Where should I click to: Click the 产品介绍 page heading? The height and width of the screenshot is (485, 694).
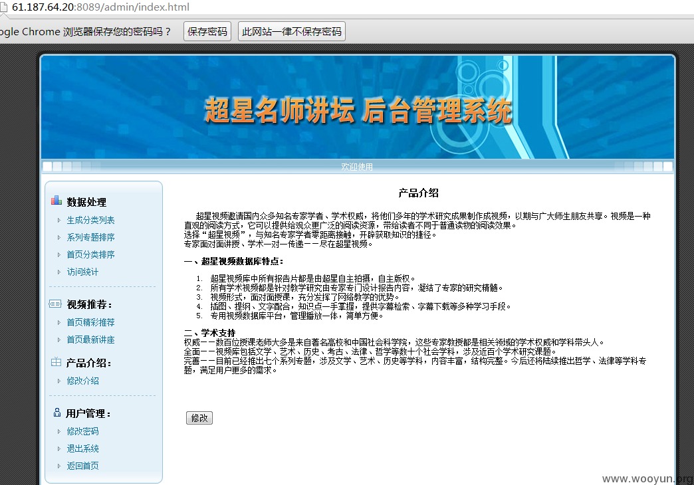click(418, 193)
